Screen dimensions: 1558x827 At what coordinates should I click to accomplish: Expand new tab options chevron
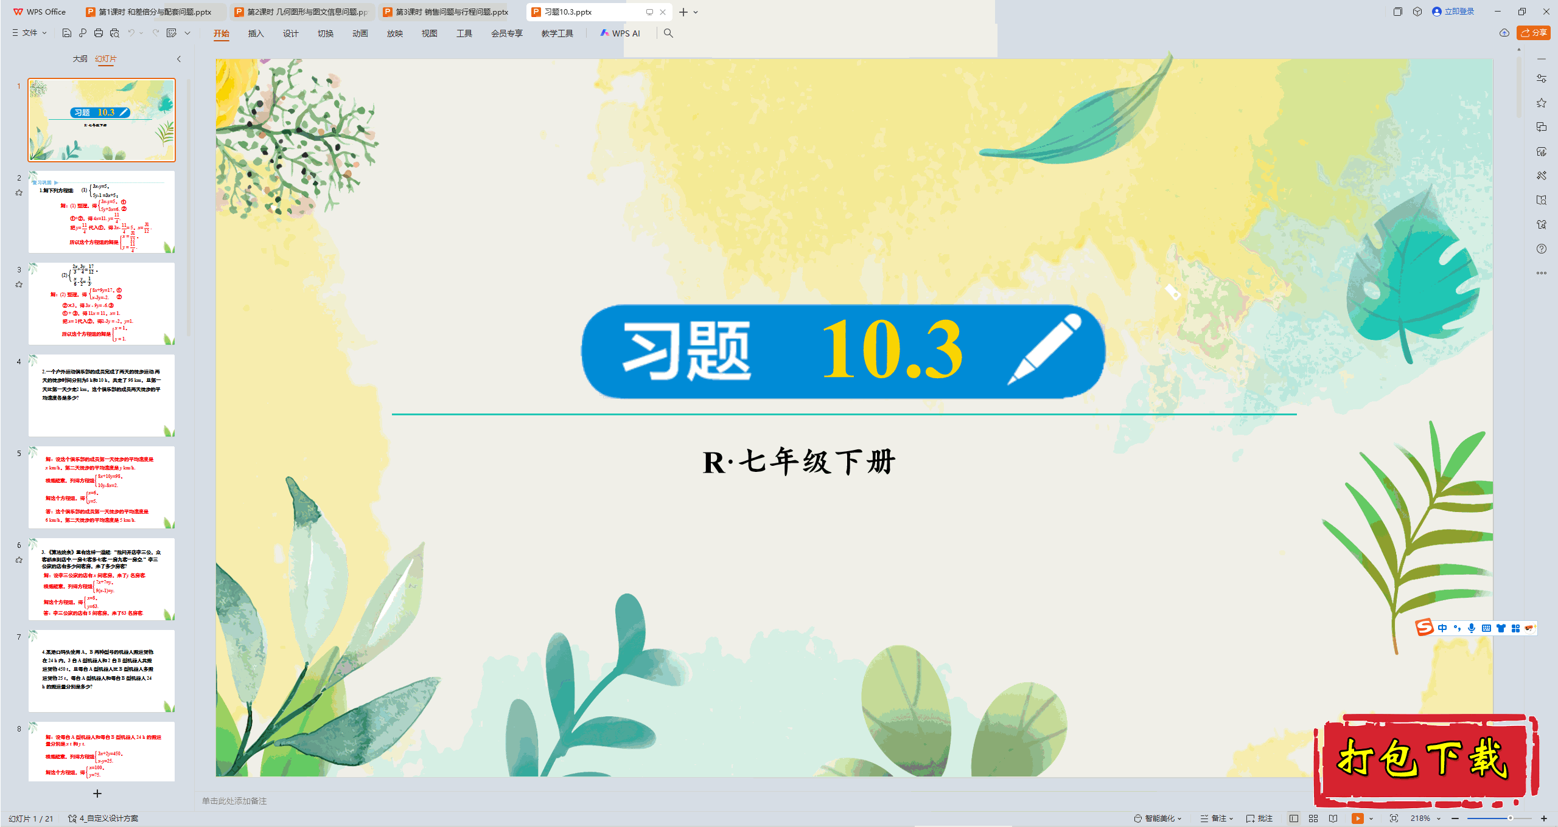pos(696,12)
